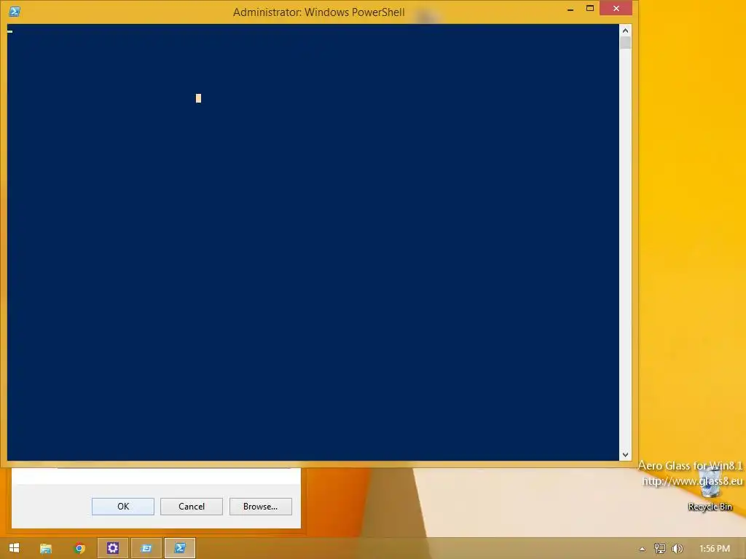Select the Recycle Bin desktop icon
746x559 pixels.
(x=710, y=490)
